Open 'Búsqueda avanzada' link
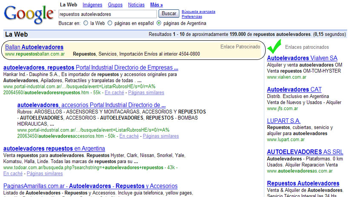Screen dimensions: 350x197 [x=198, y=11]
